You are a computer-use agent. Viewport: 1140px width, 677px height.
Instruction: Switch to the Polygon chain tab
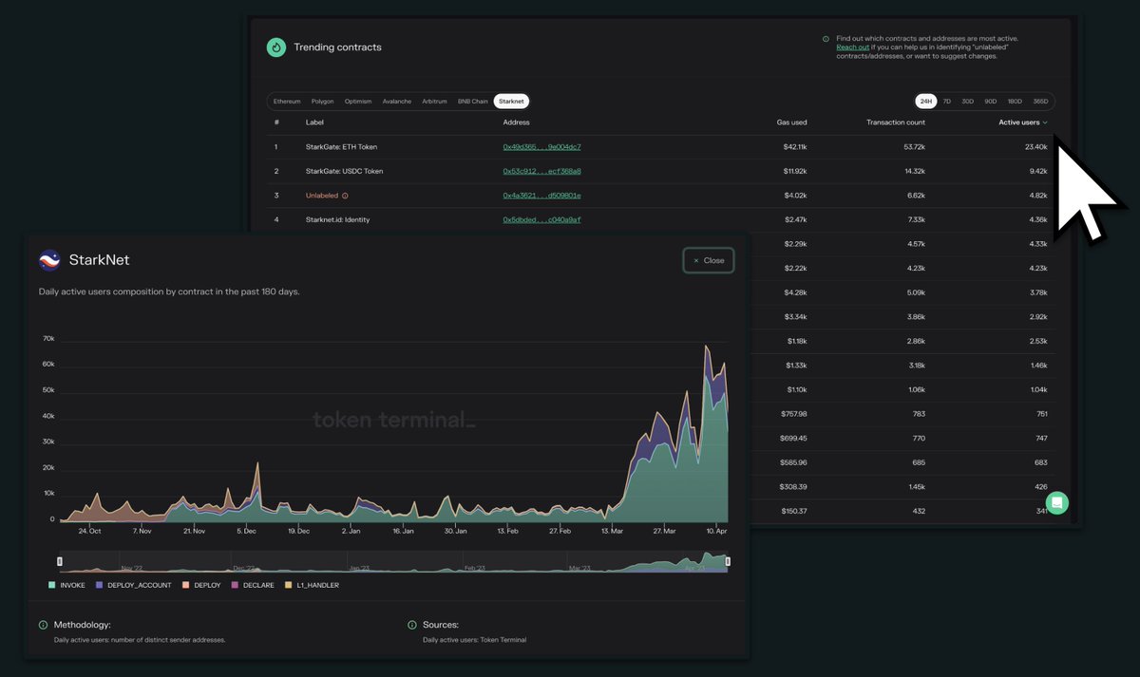[x=322, y=101]
